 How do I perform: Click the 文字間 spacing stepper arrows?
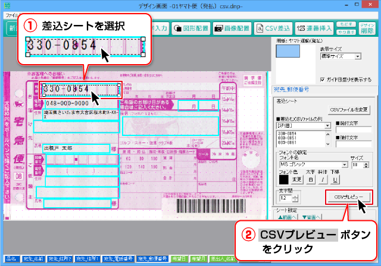(295, 198)
